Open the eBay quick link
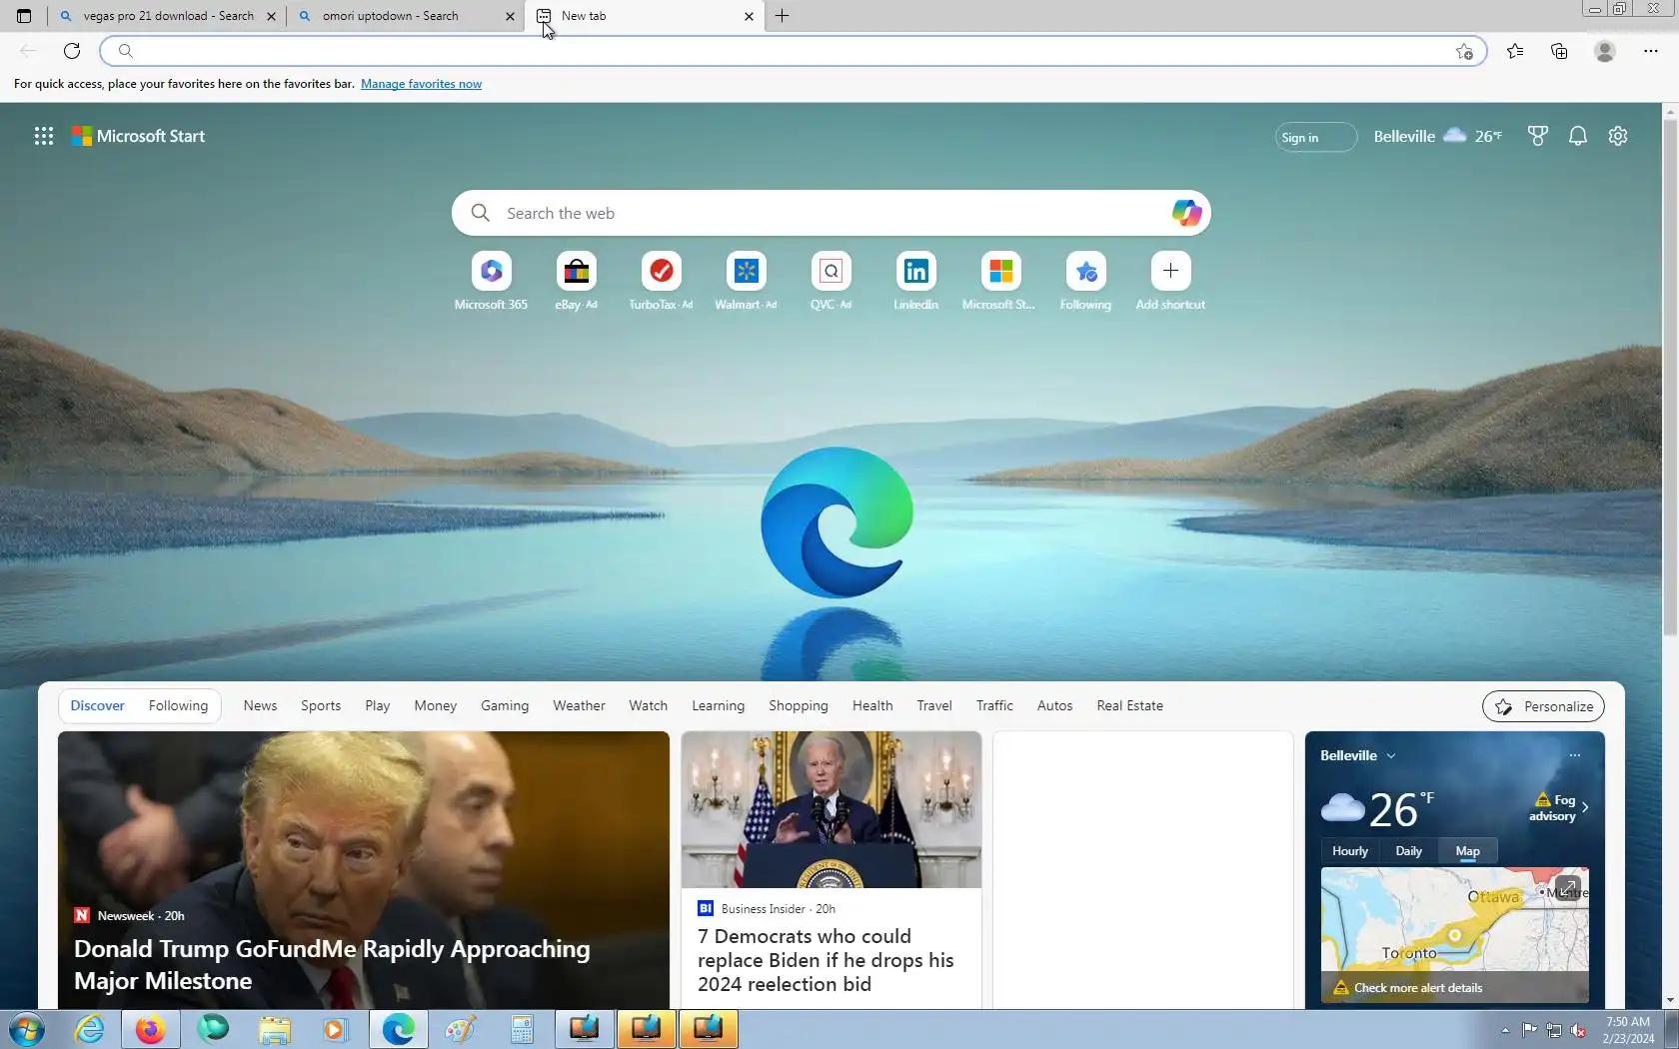Image resolution: width=1679 pixels, height=1049 pixels. (x=576, y=281)
